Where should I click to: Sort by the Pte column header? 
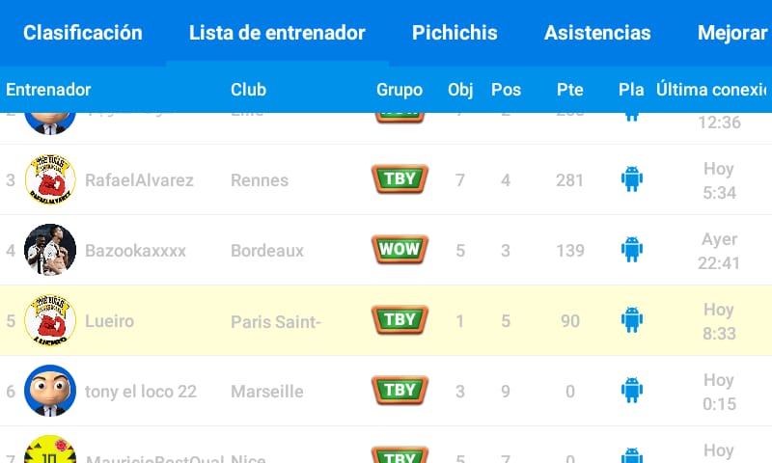tap(569, 90)
